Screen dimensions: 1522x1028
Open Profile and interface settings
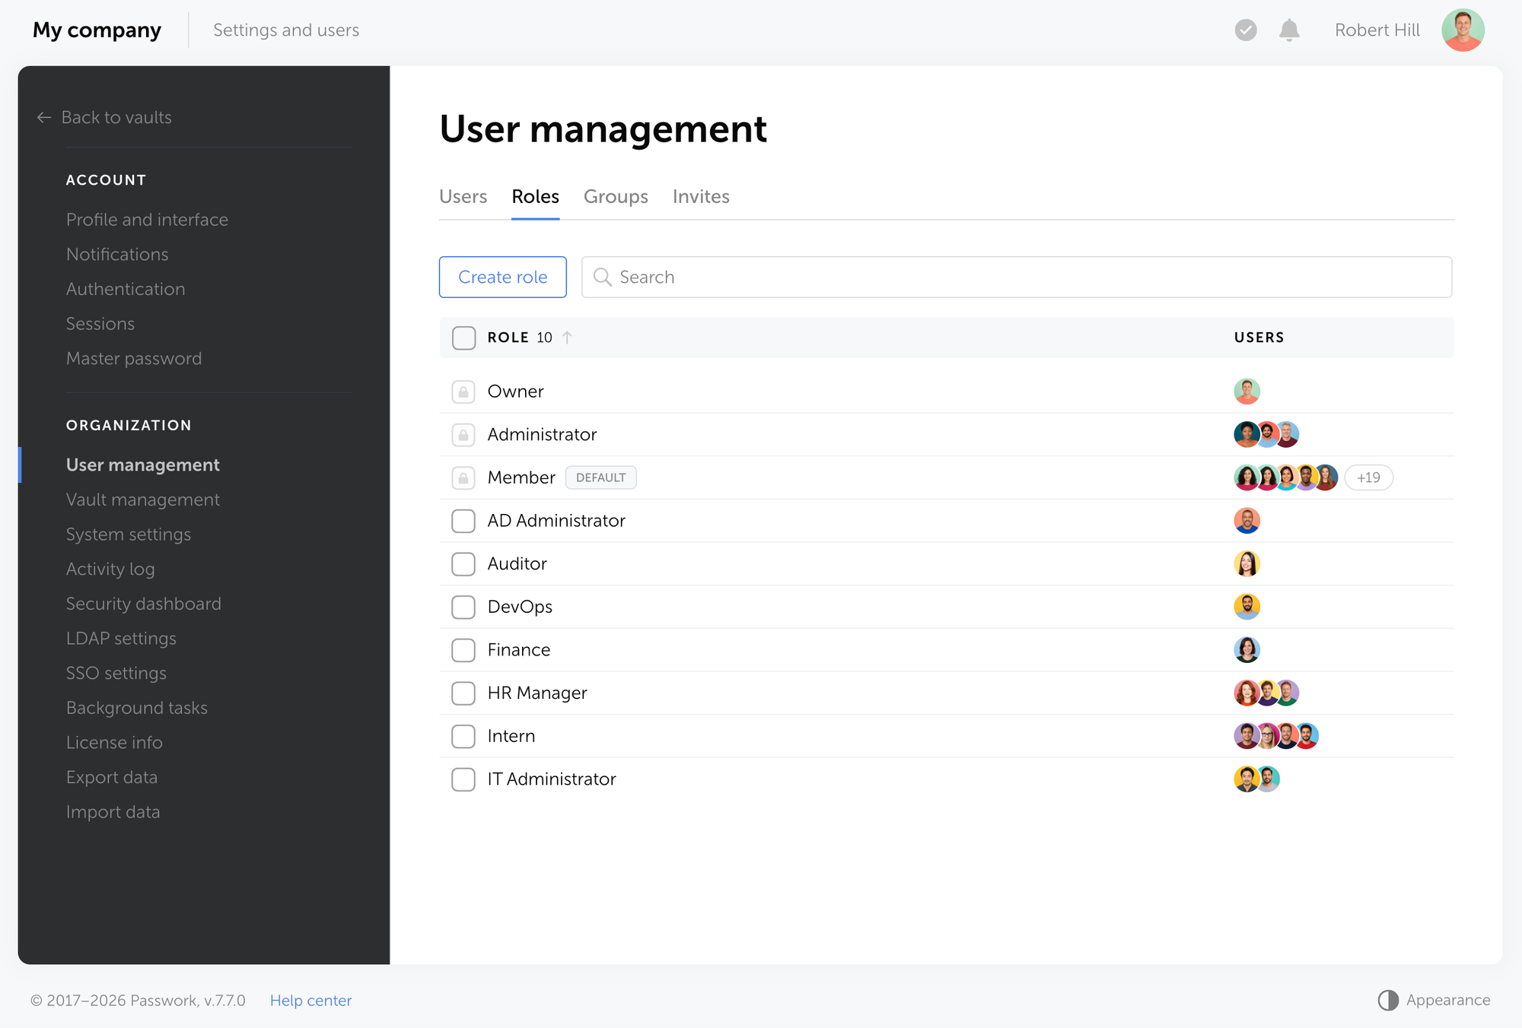point(147,220)
